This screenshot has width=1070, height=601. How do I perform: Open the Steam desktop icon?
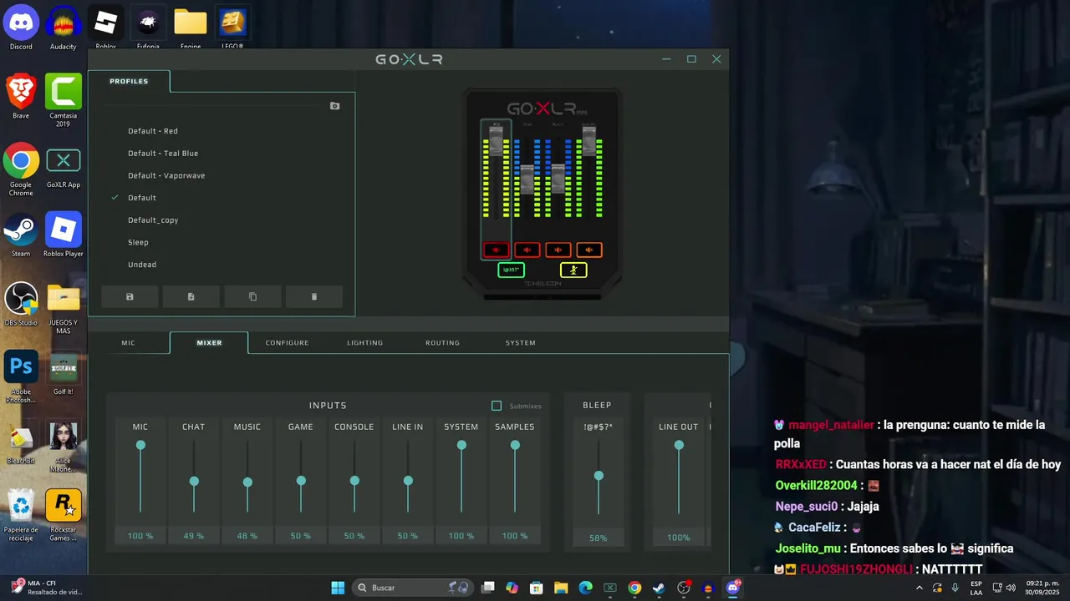(21, 235)
